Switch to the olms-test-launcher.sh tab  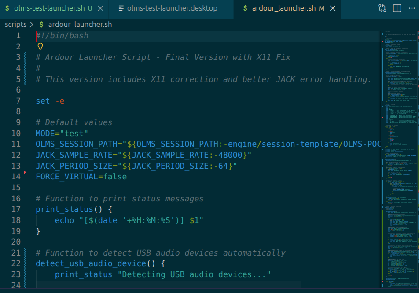tap(48, 8)
